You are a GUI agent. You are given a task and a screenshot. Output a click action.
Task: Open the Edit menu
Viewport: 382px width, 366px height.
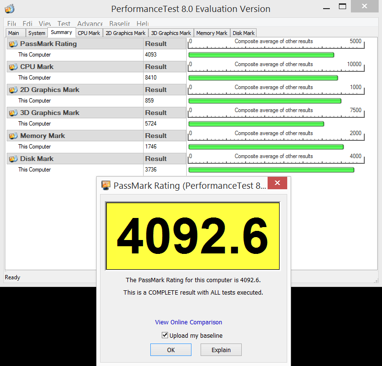tap(27, 23)
